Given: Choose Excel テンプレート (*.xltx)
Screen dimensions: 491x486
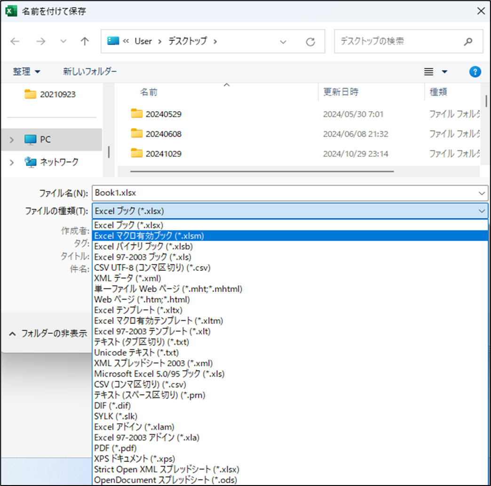Looking at the screenshot, I should point(290,310).
